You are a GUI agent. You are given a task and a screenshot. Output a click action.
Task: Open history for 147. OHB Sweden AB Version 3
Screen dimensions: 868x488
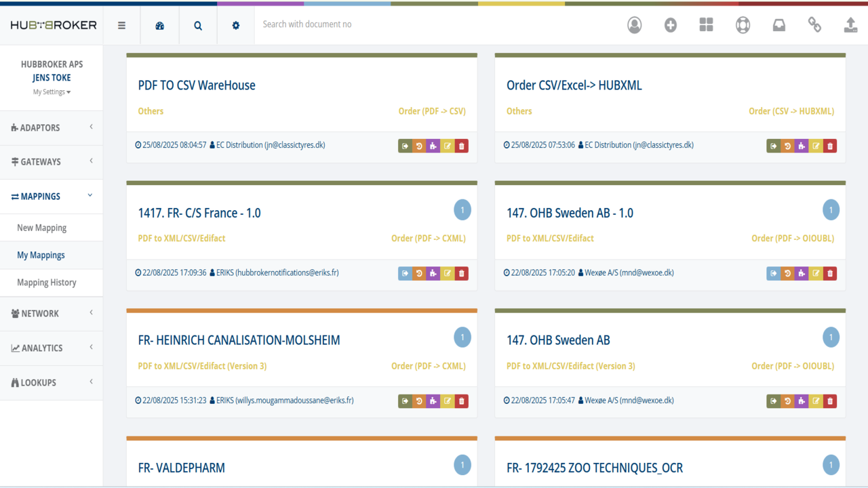click(787, 401)
